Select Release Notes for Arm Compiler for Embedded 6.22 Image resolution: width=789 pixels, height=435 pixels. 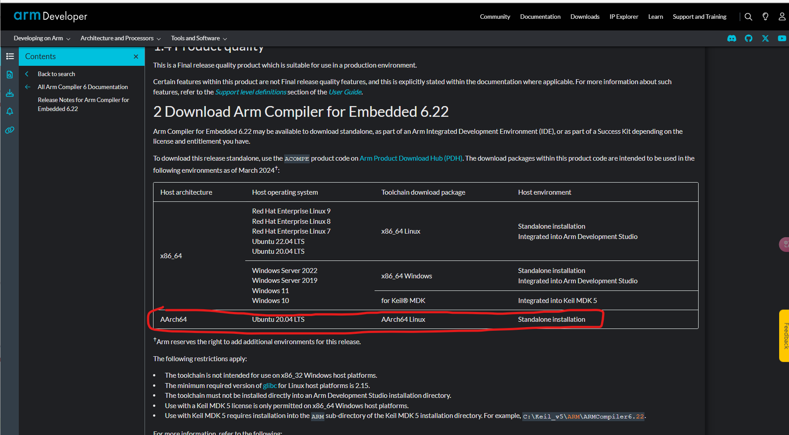(83, 104)
